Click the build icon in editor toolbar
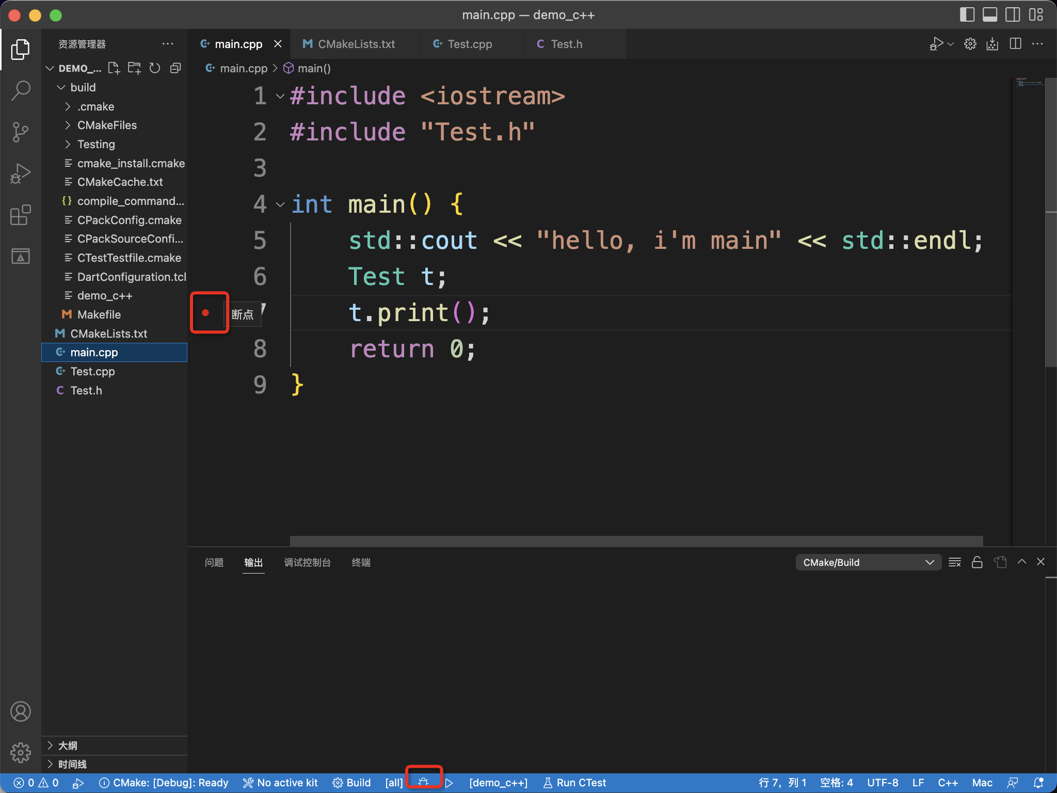Screen dimensions: 1057x793 pyautogui.click(x=992, y=44)
